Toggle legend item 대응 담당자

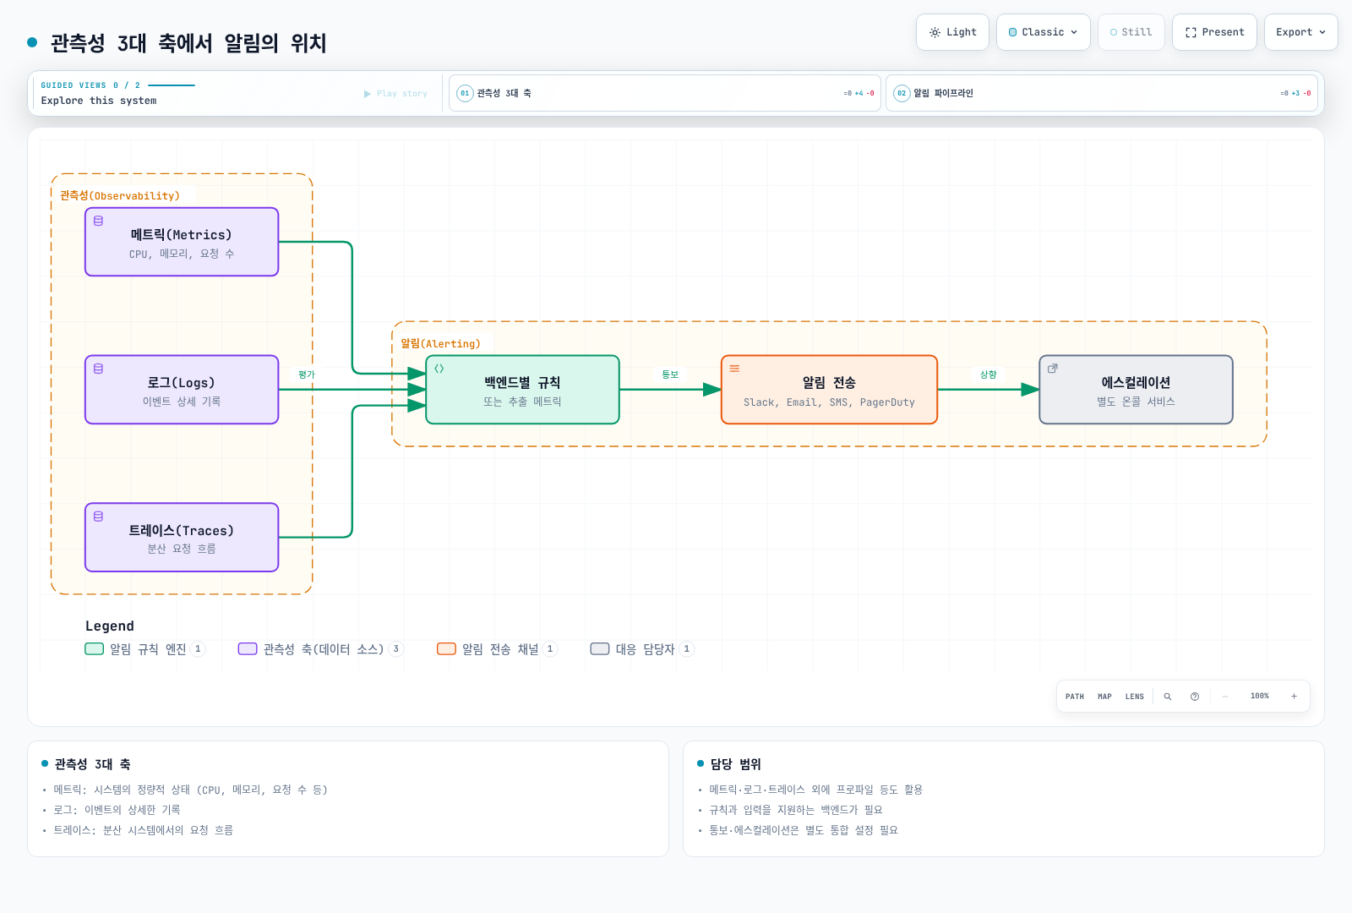pyautogui.click(x=642, y=649)
